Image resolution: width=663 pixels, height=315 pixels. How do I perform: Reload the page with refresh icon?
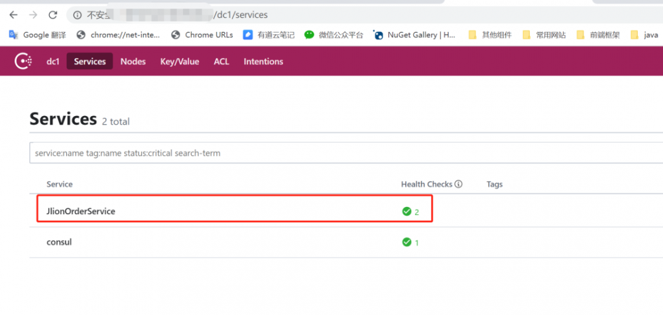(x=53, y=15)
